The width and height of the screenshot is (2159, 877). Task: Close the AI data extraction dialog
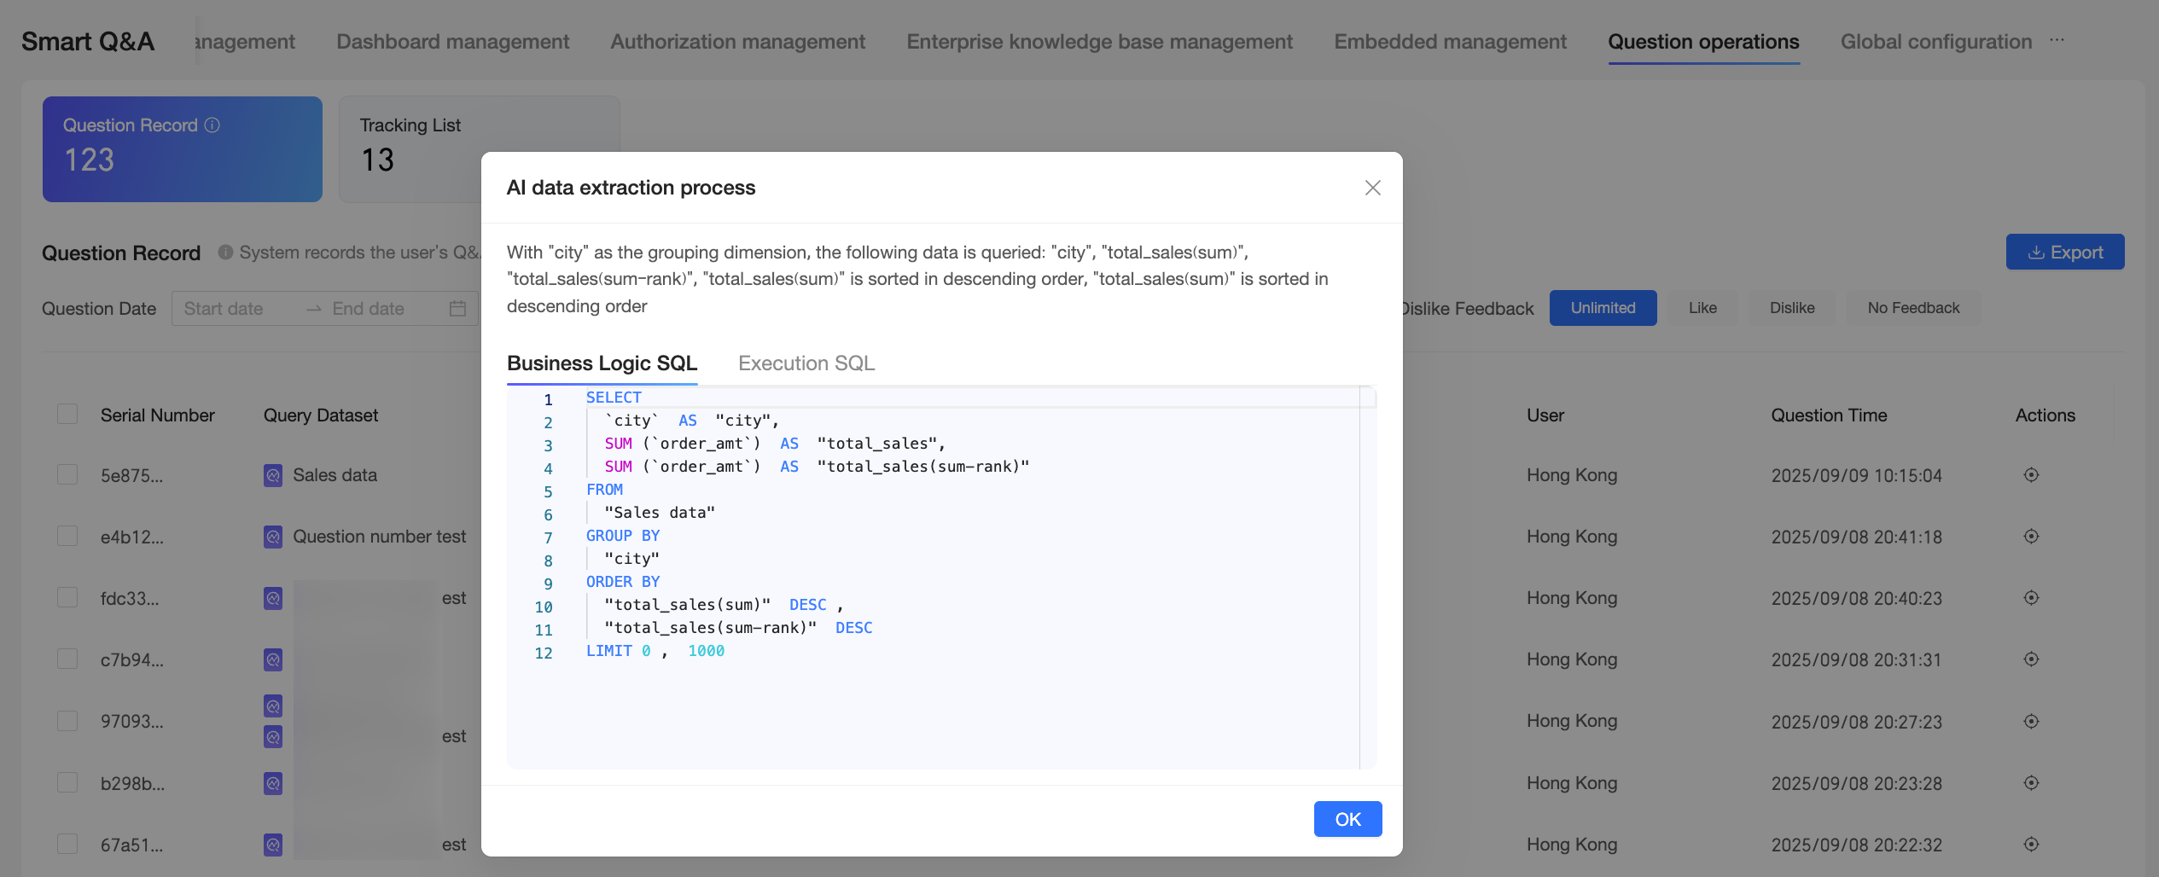click(x=1372, y=188)
